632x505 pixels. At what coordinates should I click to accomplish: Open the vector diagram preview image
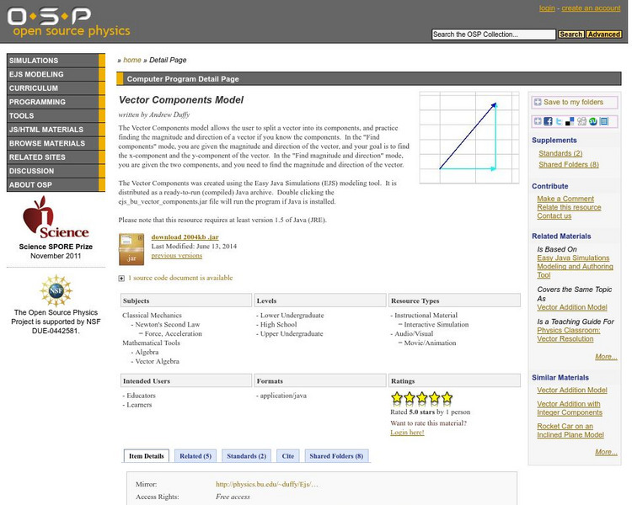coord(469,138)
